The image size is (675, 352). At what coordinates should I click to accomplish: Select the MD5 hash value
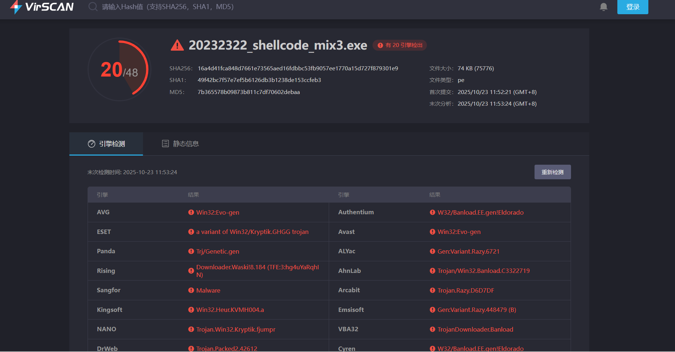pyautogui.click(x=249, y=92)
